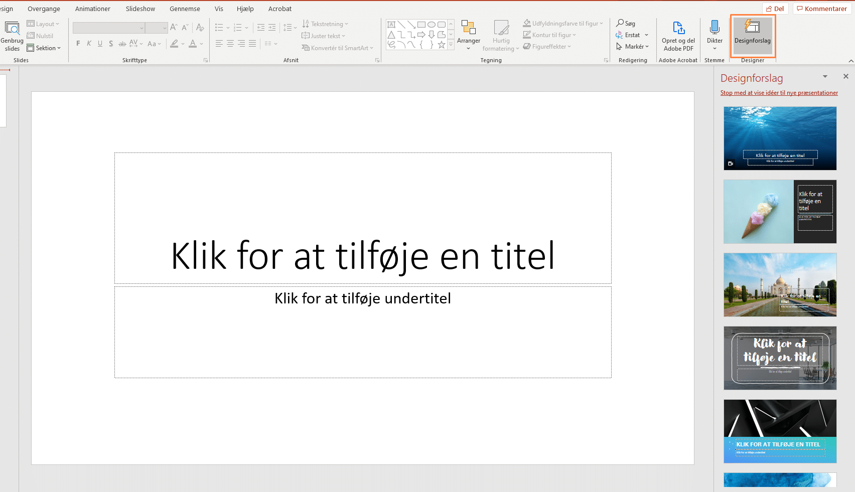The height and width of the screenshot is (492, 855).
Task: Expand the font size dropdown
Action: click(165, 28)
